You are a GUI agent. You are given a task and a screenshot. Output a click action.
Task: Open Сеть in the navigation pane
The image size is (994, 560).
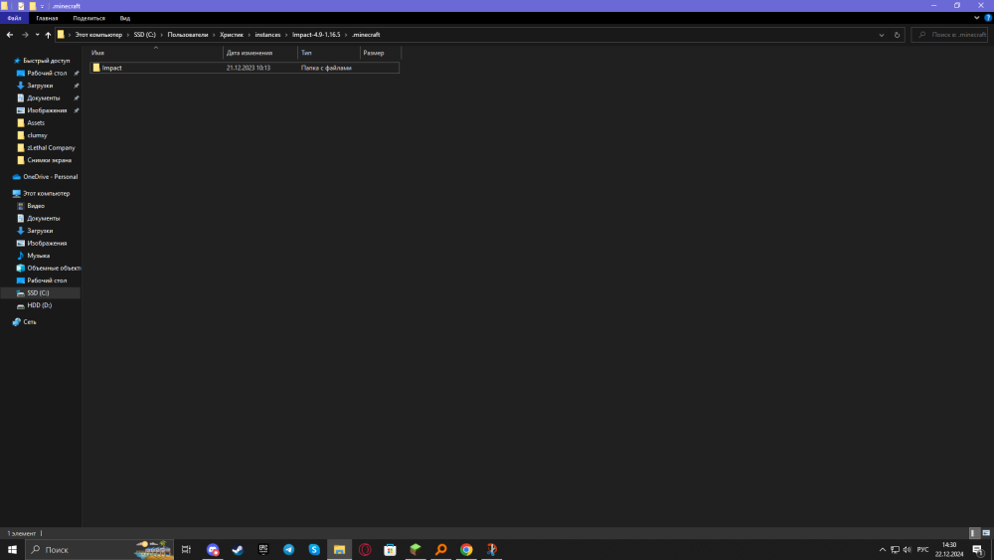pyautogui.click(x=29, y=322)
